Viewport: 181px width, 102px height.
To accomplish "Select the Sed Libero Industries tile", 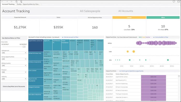I will 36,97.
